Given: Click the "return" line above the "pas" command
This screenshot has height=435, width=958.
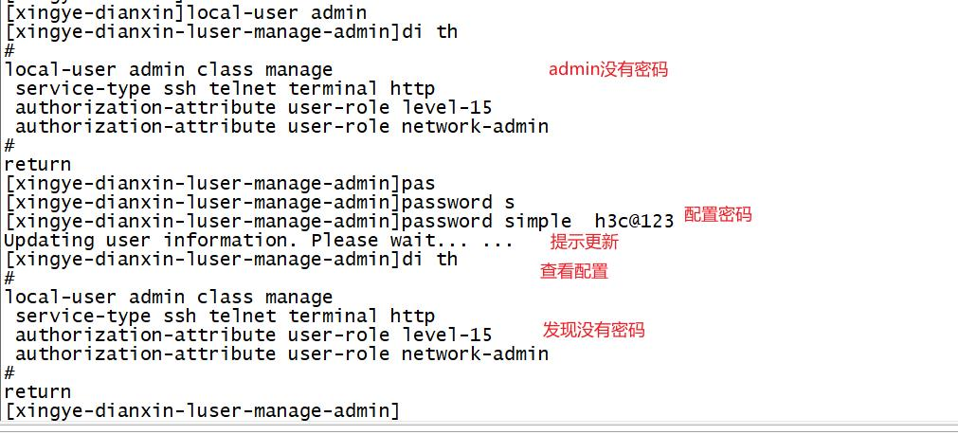Looking at the screenshot, I should pos(38,164).
